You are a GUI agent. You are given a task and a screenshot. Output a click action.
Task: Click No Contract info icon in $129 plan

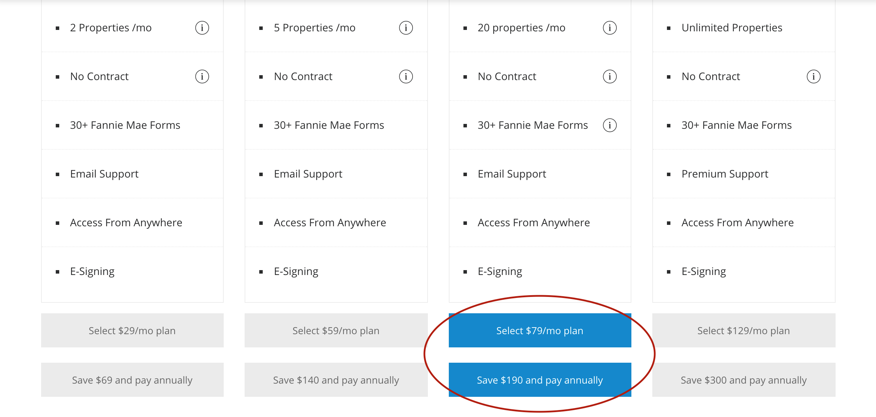[x=814, y=77]
